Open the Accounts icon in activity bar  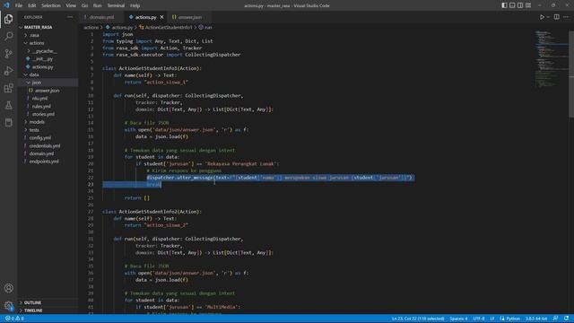(8, 288)
